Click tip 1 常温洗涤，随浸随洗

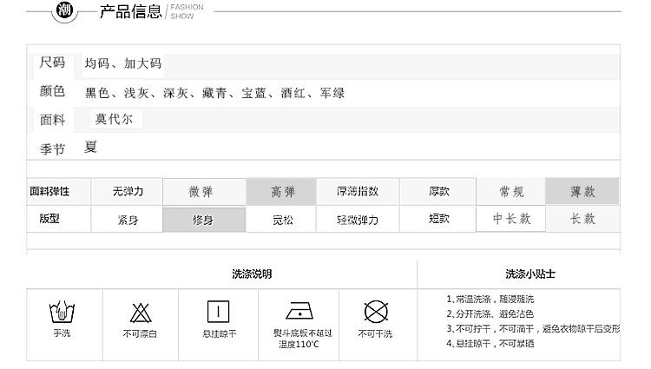[x=490, y=299]
